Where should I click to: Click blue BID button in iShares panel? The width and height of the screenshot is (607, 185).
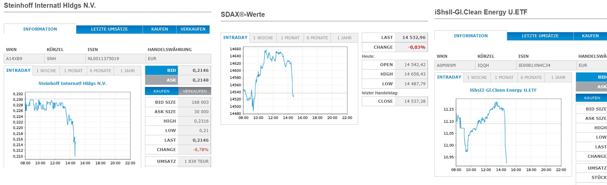[x=592, y=77]
